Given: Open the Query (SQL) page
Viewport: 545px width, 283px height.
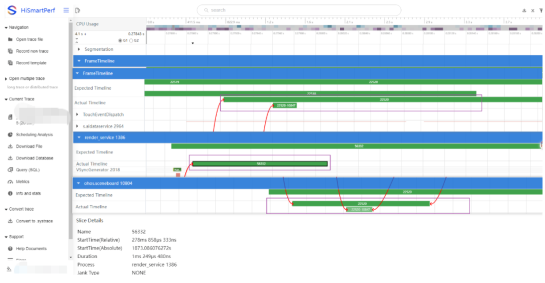Looking at the screenshot, I should tap(28, 170).
